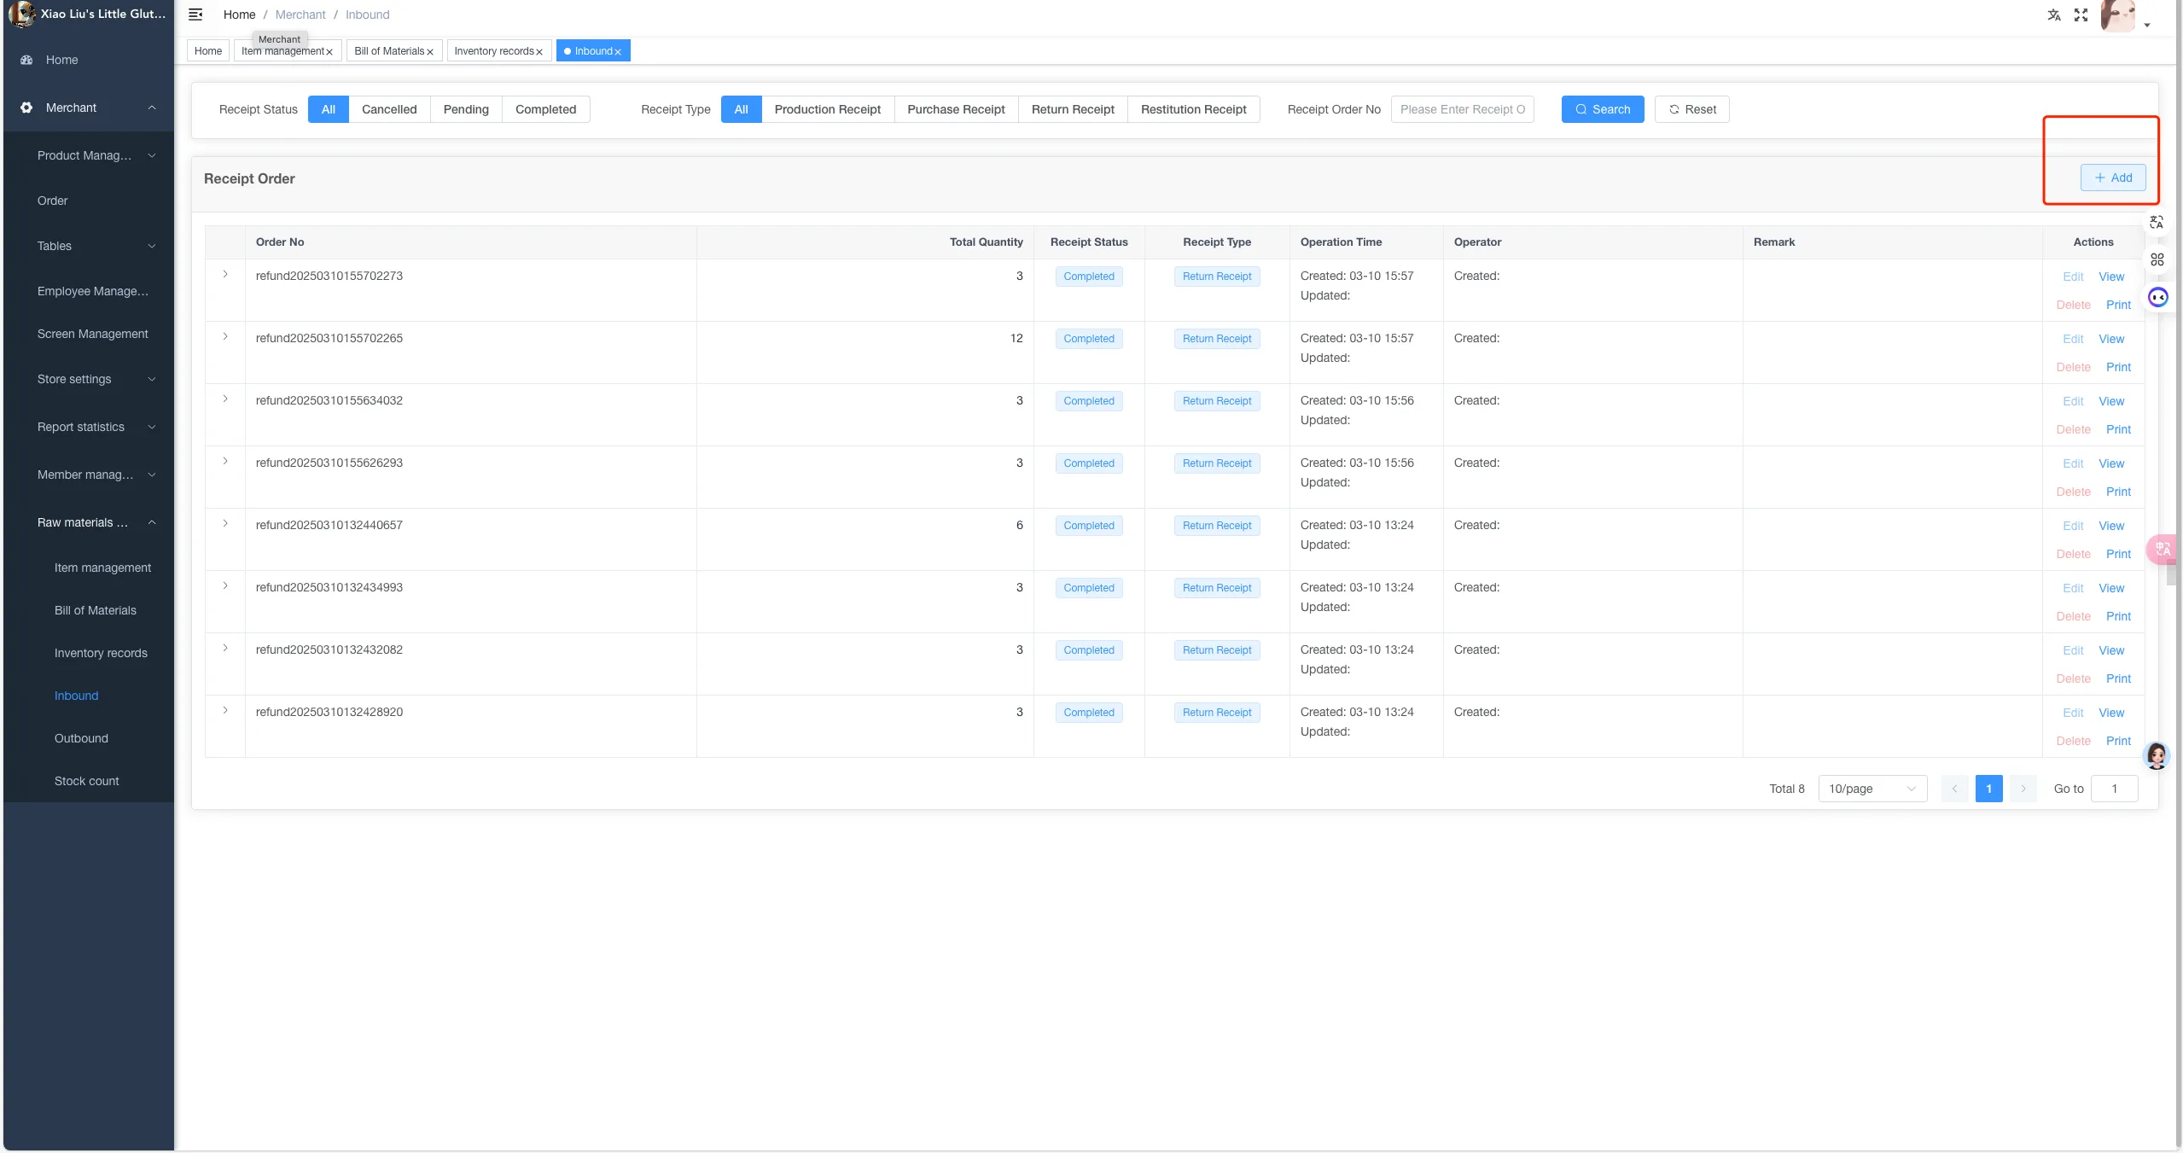Close the Inbound tab
Image resolution: width=2183 pixels, height=1153 pixels.
[618, 52]
